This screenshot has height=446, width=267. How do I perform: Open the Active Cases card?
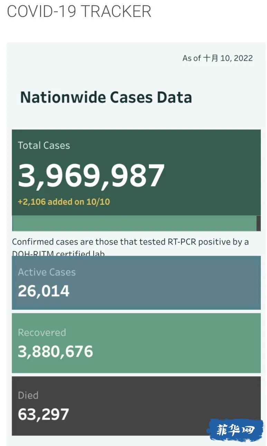click(x=136, y=283)
